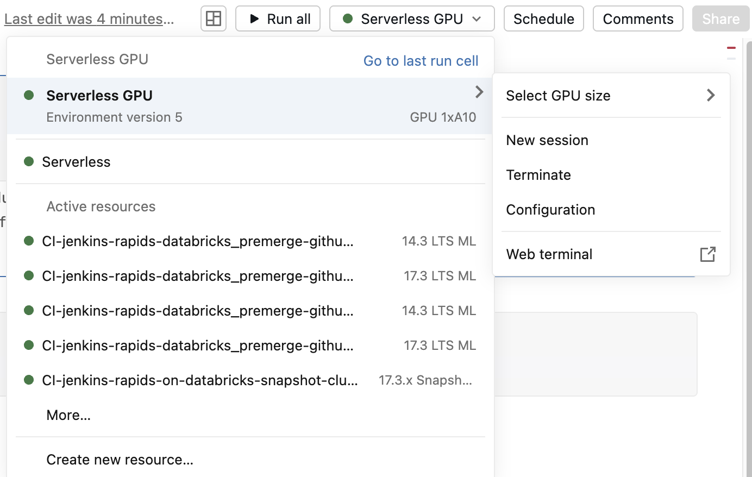Choose Terminate from the submenu
Image resolution: width=752 pixels, height=477 pixels.
(611, 175)
